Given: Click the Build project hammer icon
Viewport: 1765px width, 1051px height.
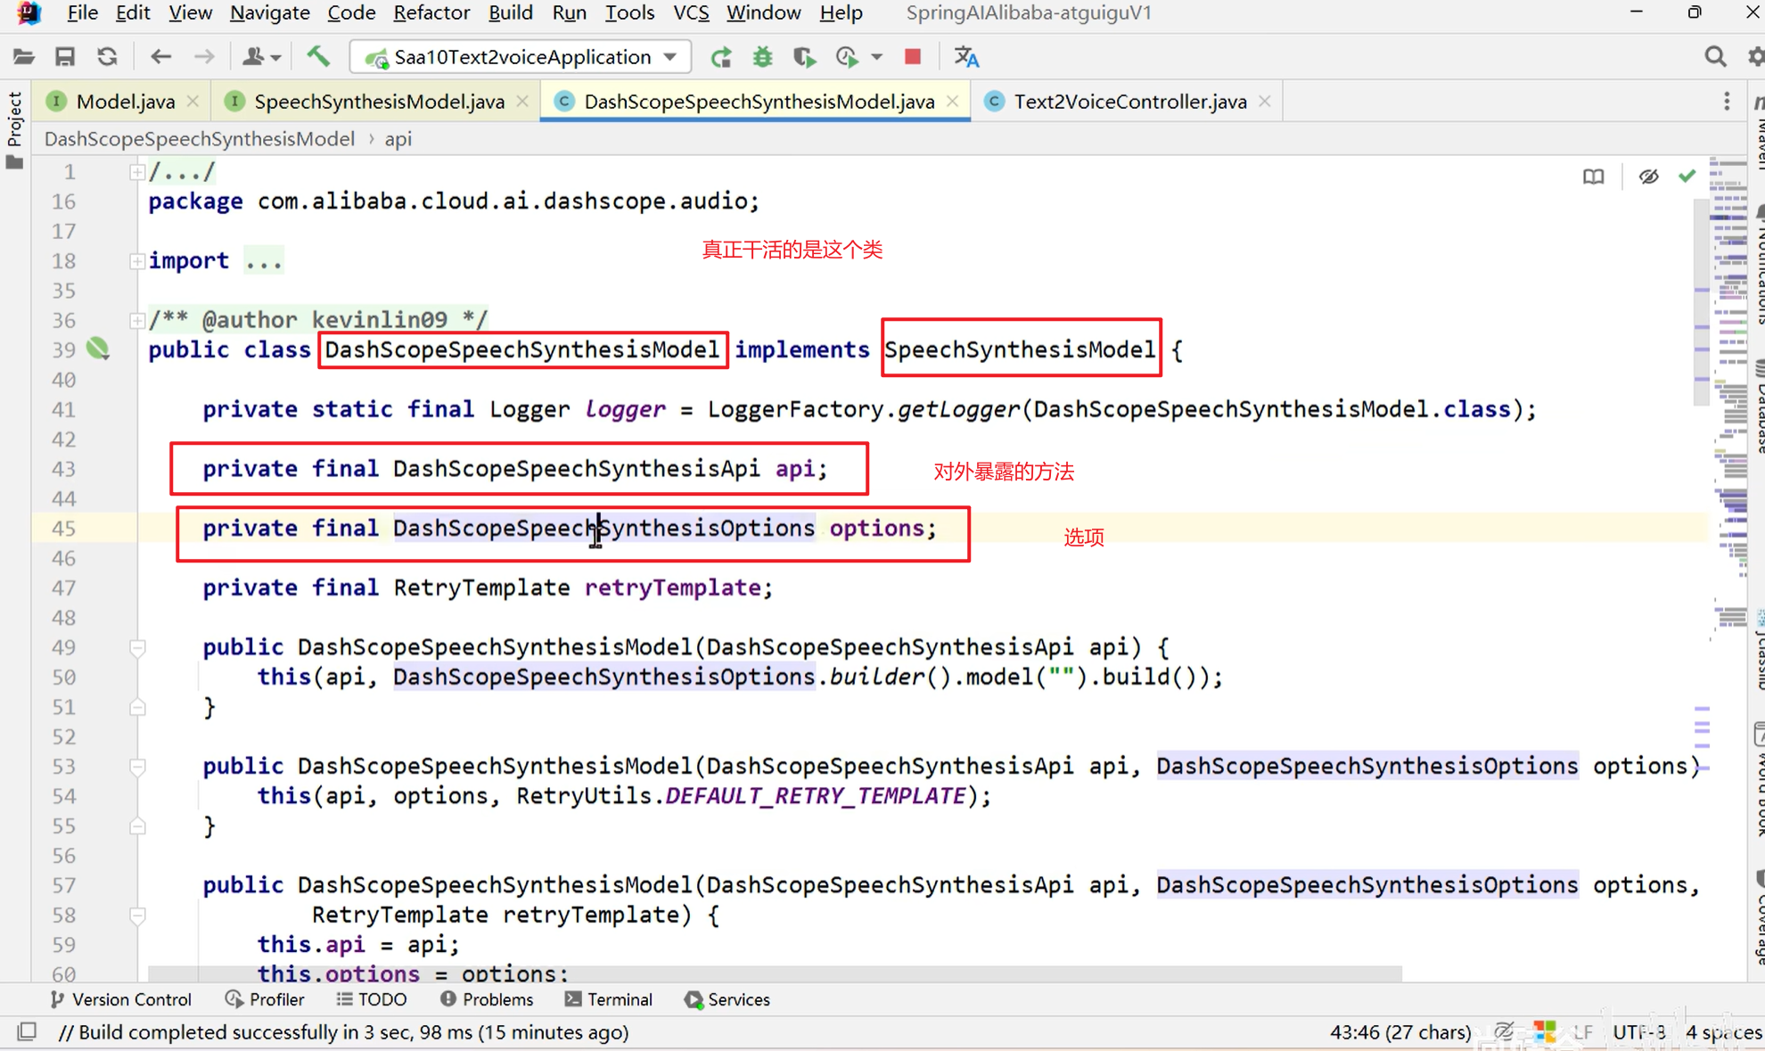Looking at the screenshot, I should pos(318,57).
